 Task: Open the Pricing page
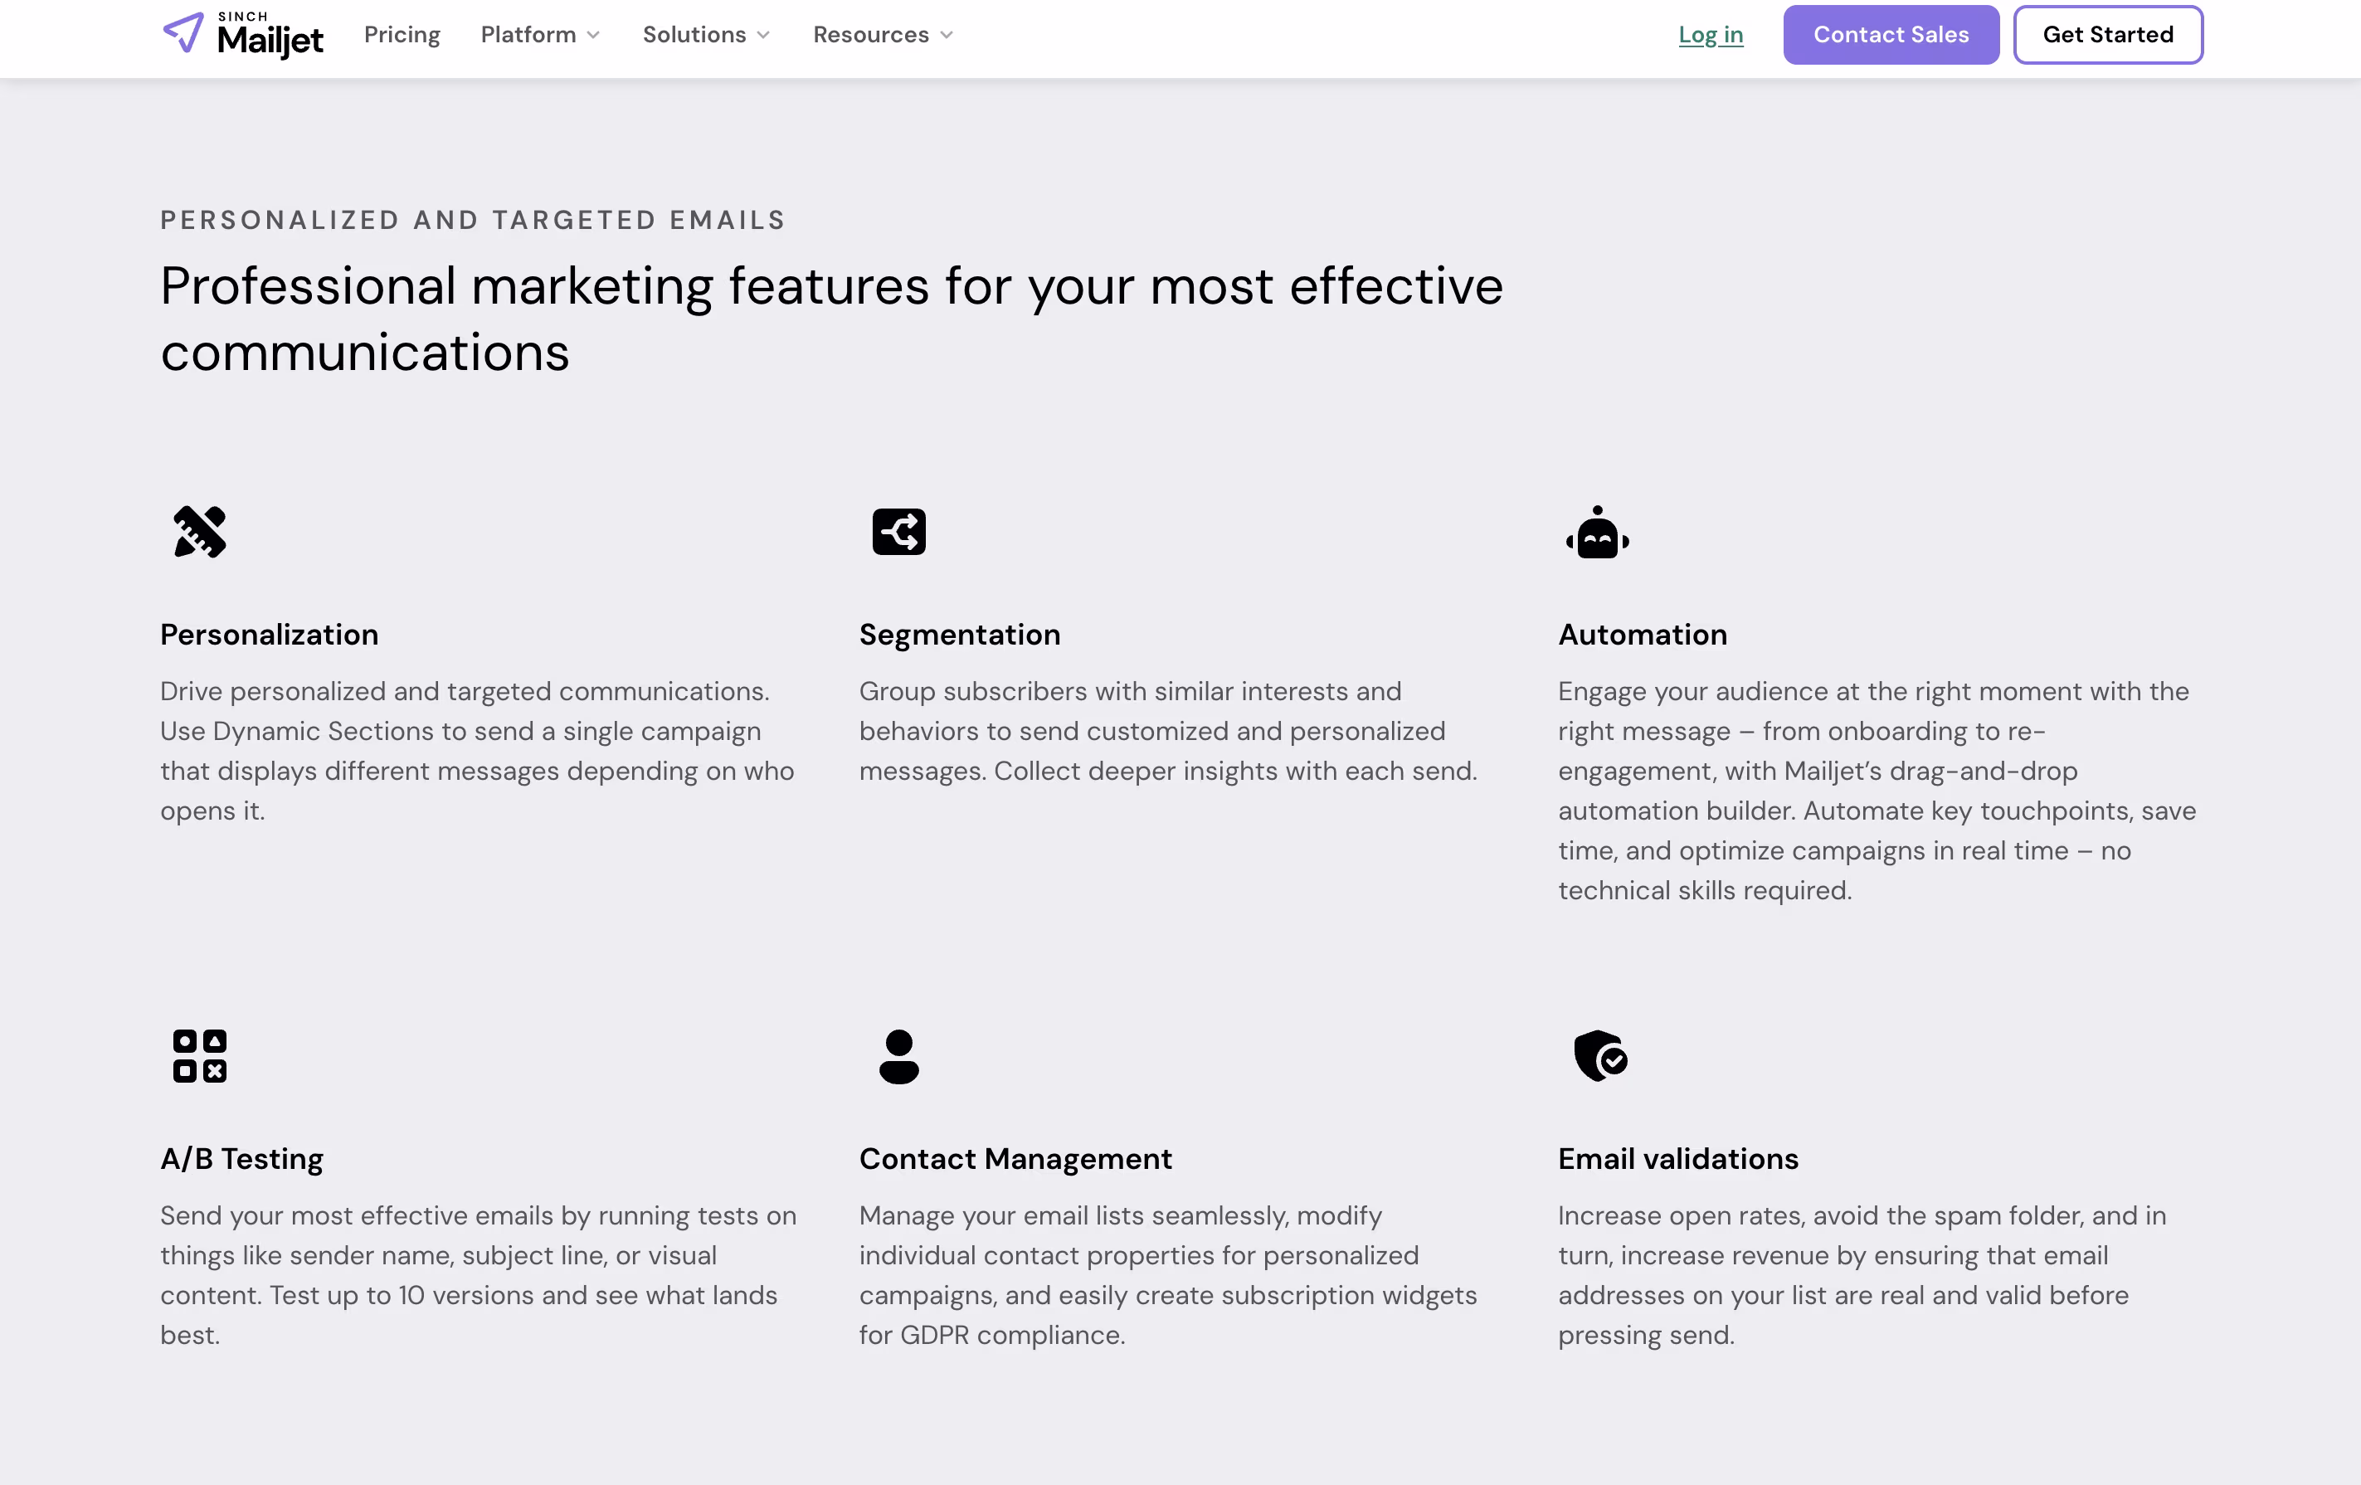402,34
